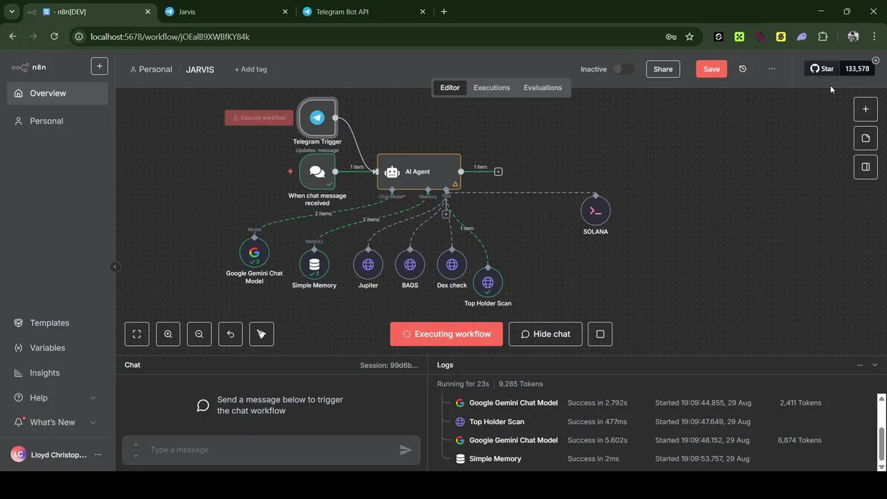Click the Hide chat button
887x499 pixels.
[x=545, y=334]
